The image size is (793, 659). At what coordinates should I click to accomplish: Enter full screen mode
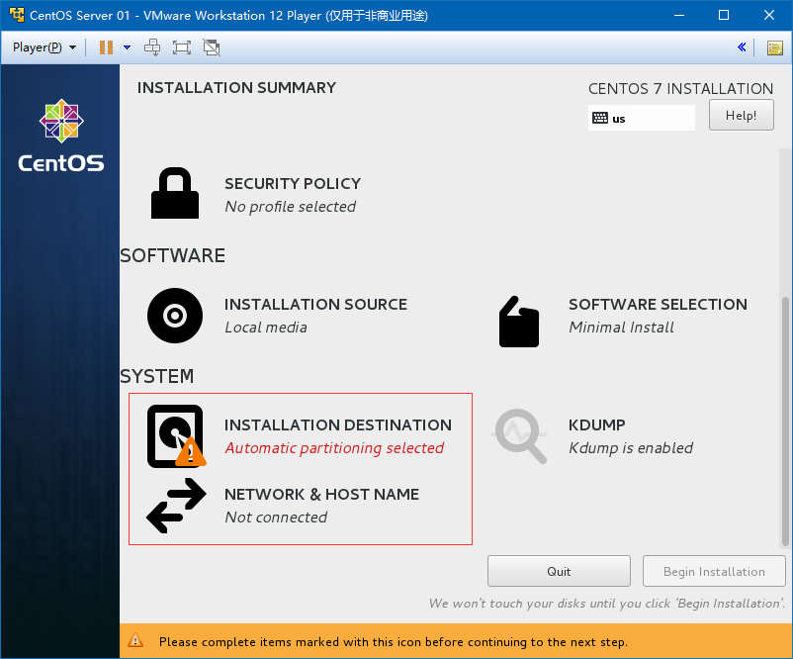(182, 47)
